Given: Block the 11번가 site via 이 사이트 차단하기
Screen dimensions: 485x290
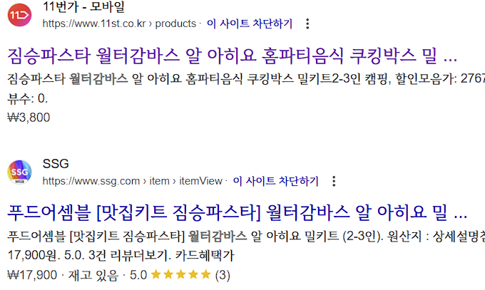Looking at the screenshot, I should click(250, 24).
